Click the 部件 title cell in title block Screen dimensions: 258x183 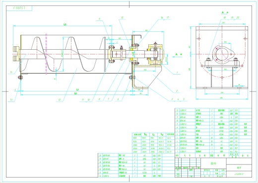[213, 164]
